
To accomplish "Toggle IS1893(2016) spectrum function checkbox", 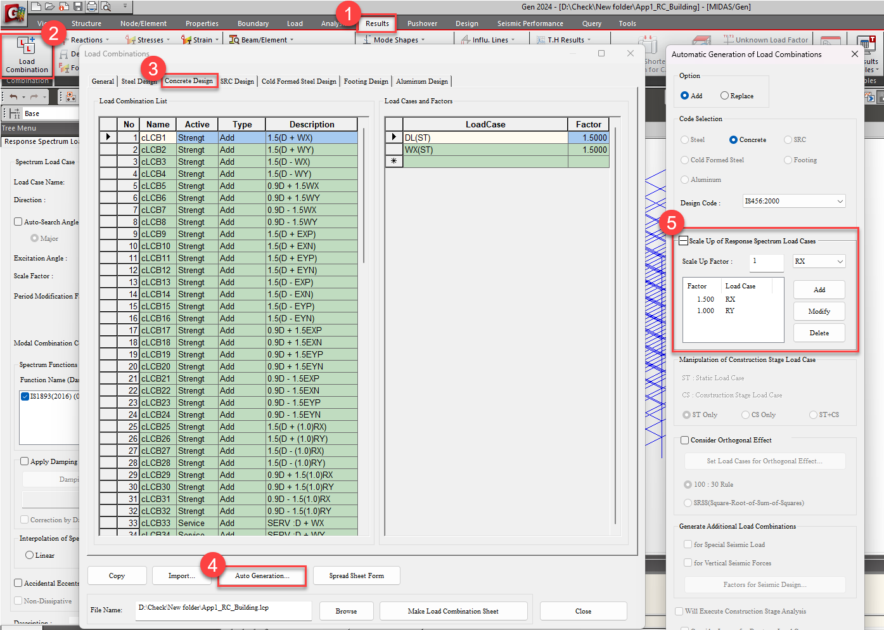I will click(x=25, y=396).
